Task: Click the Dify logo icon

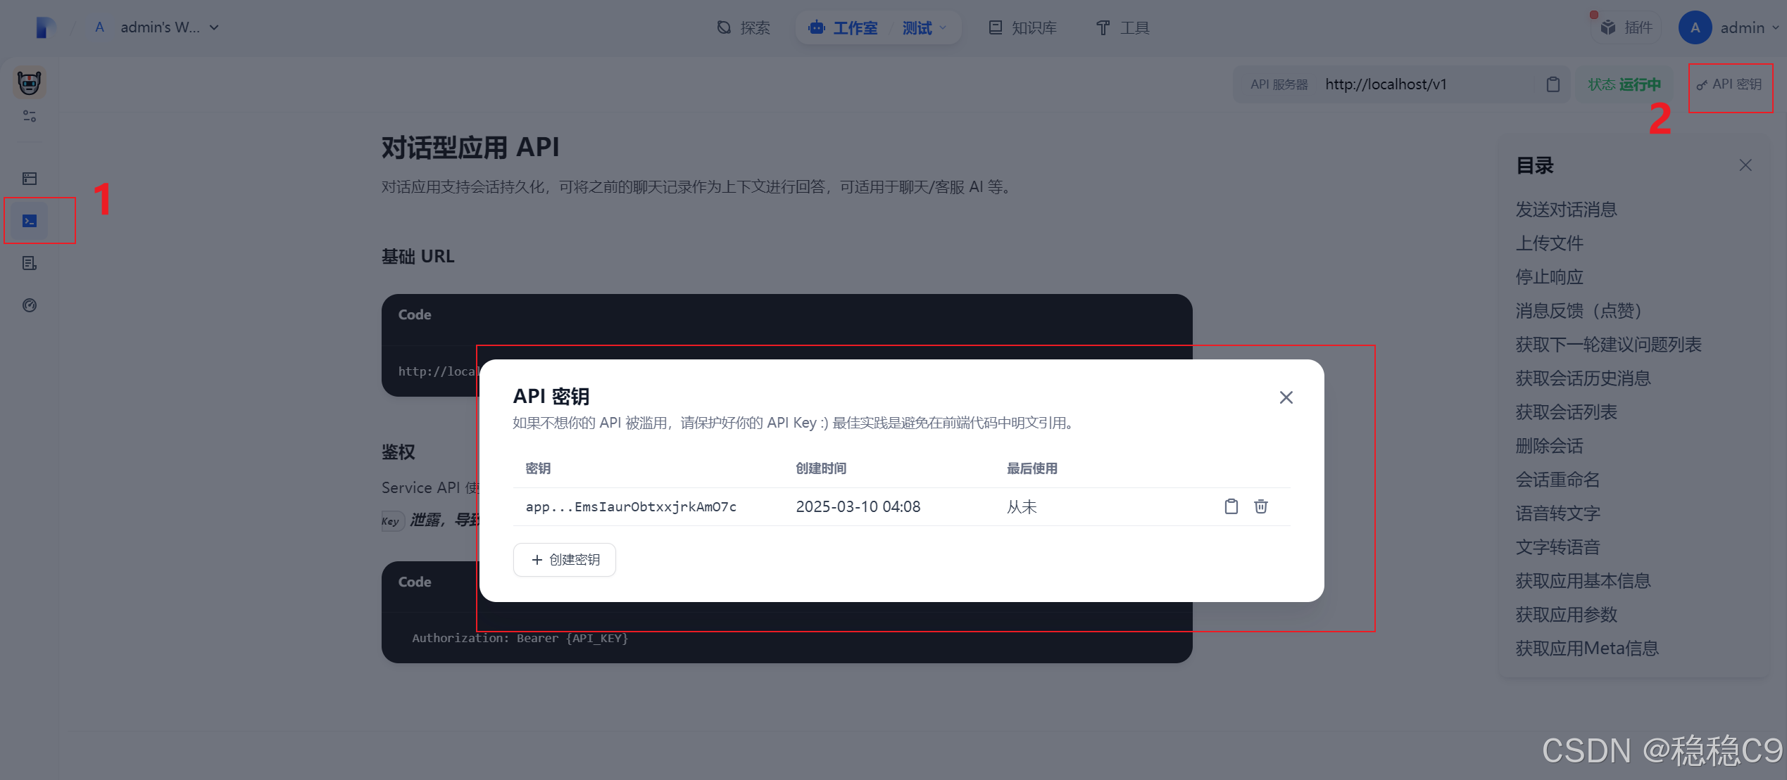Action: coord(46,27)
